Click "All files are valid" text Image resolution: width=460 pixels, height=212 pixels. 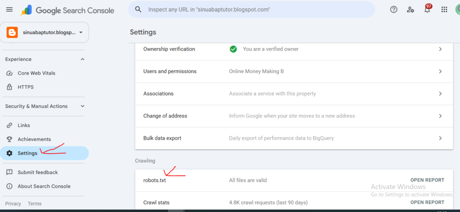[x=248, y=180]
